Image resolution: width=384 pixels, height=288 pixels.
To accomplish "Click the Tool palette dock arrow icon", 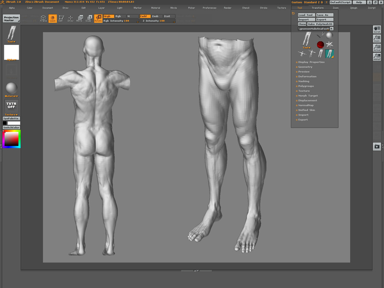I will (x=293, y=14).
